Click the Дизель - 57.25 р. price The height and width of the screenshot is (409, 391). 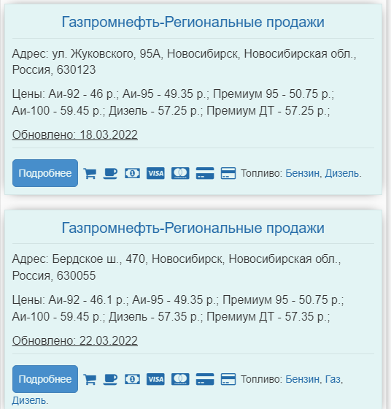pyautogui.click(x=155, y=111)
